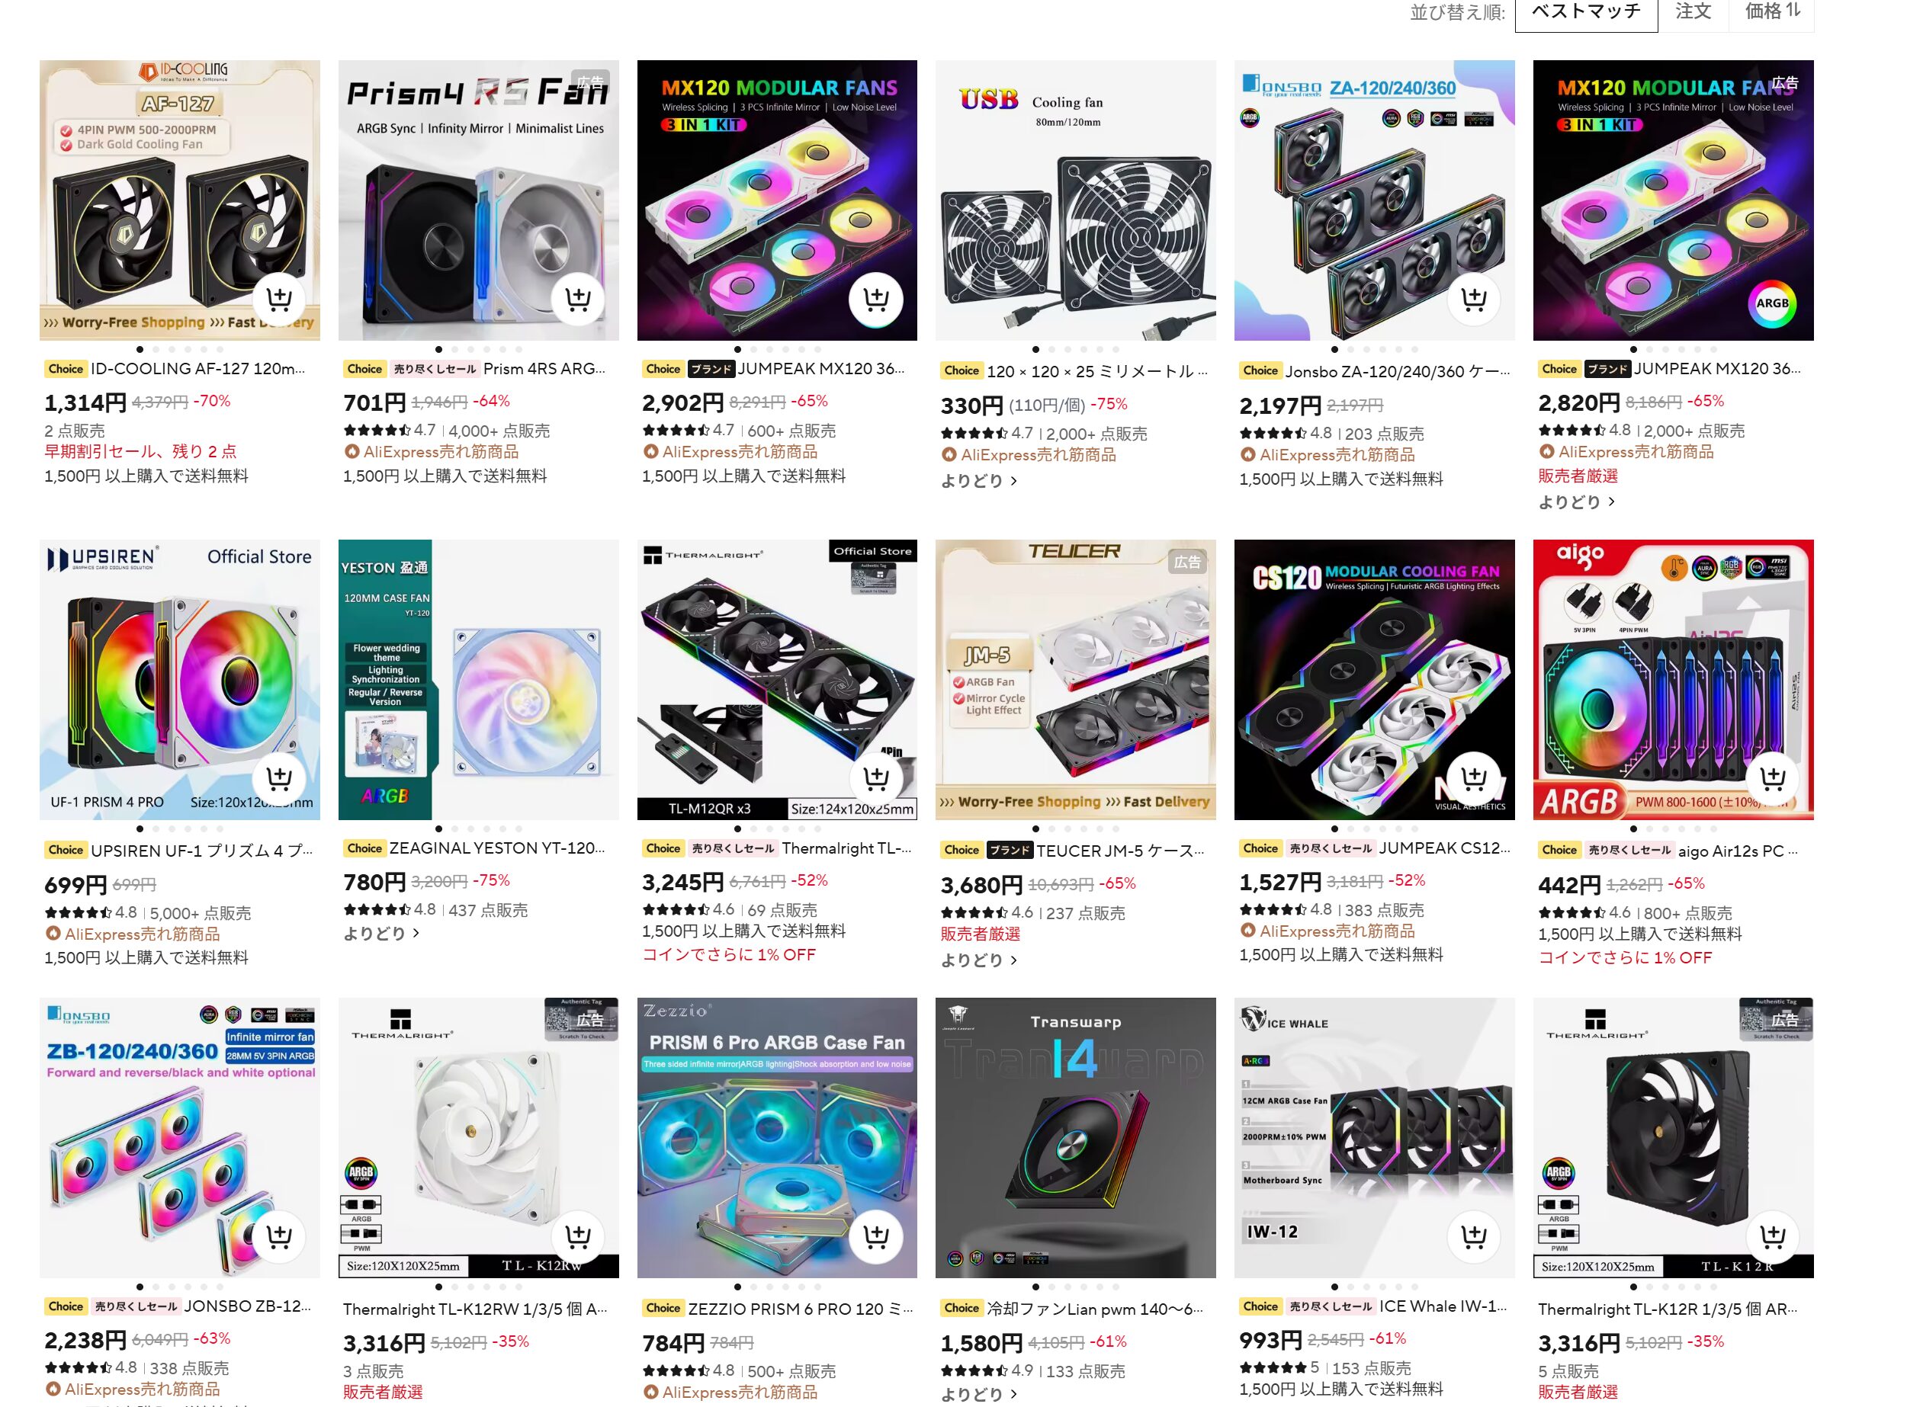Add UPSIREN UF-1 PRISM 4 PRO to cart
The width and height of the screenshot is (1907, 1407).
278,777
